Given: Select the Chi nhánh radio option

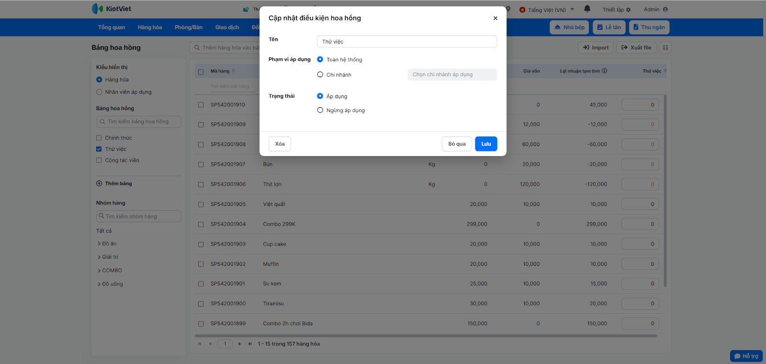Looking at the screenshot, I should [x=320, y=75].
